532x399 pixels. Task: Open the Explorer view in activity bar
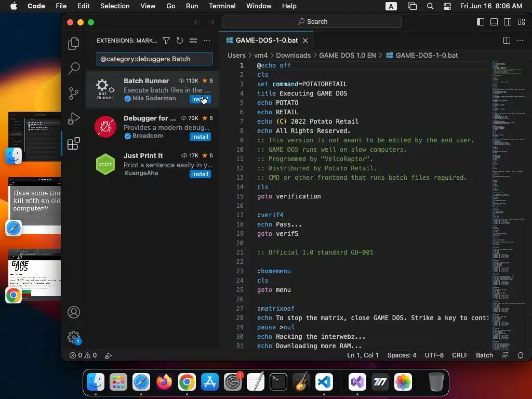[x=74, y=44]
